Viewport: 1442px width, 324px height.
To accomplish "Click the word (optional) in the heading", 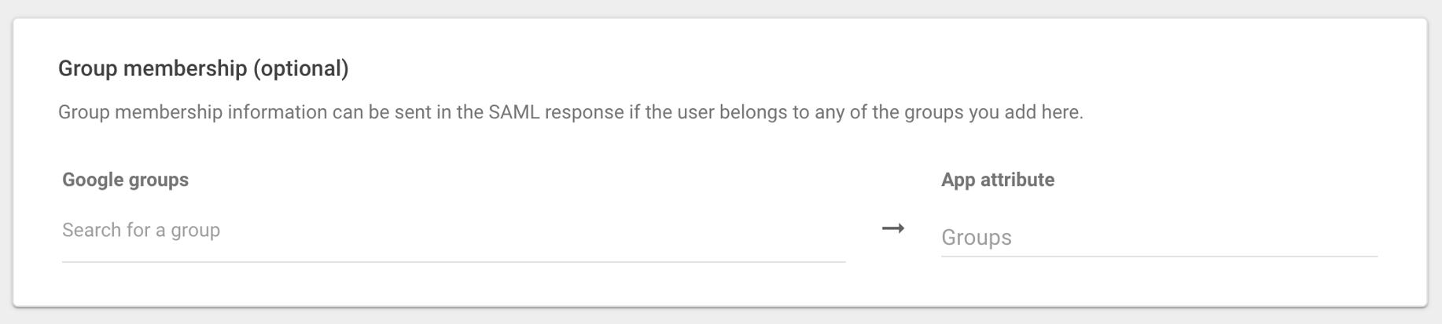I will [300, 69].
